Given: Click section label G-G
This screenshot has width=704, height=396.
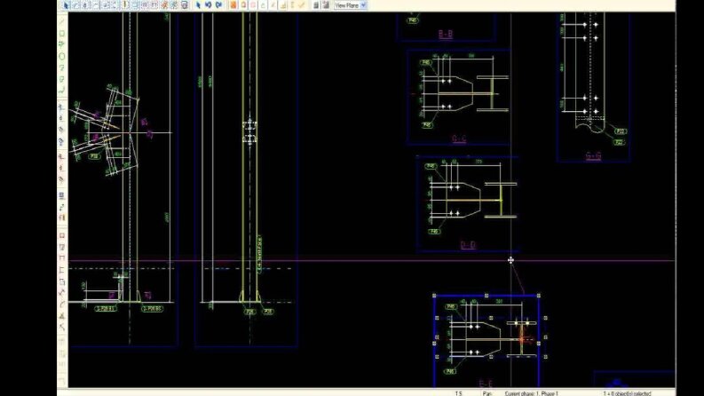Looking at the screenshot, I should [594, 155].
